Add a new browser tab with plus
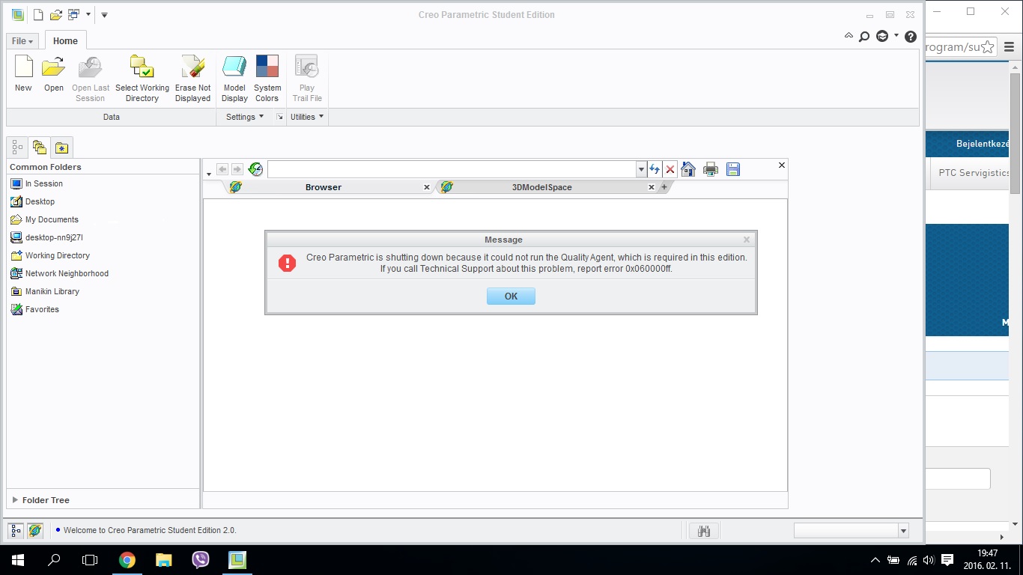The height and width of the screenshot is (575, 1023). pyautogui.click(x=664, y=187)
